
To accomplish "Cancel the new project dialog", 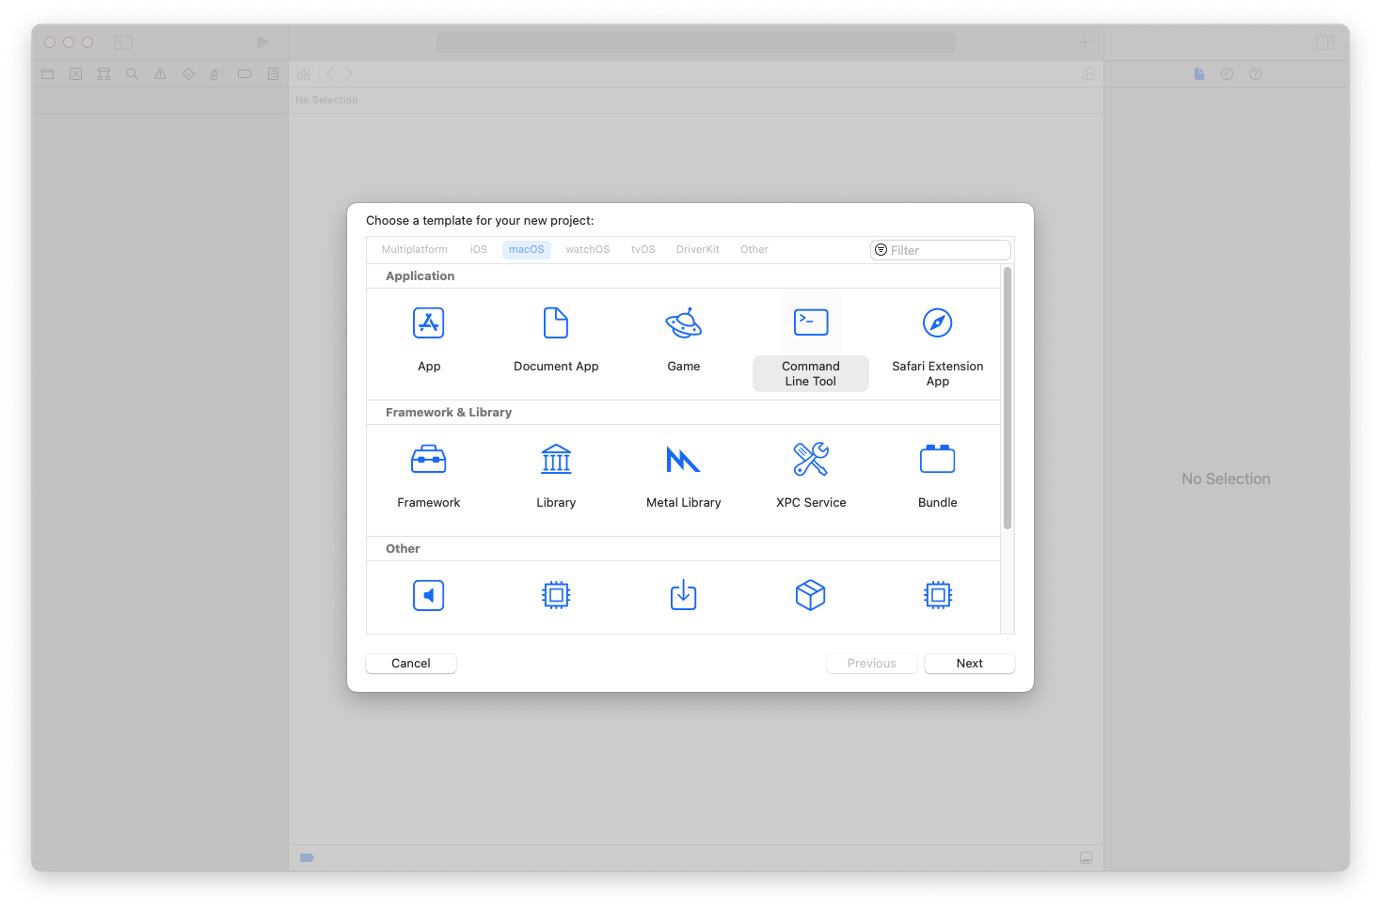I will coord(411,664).
